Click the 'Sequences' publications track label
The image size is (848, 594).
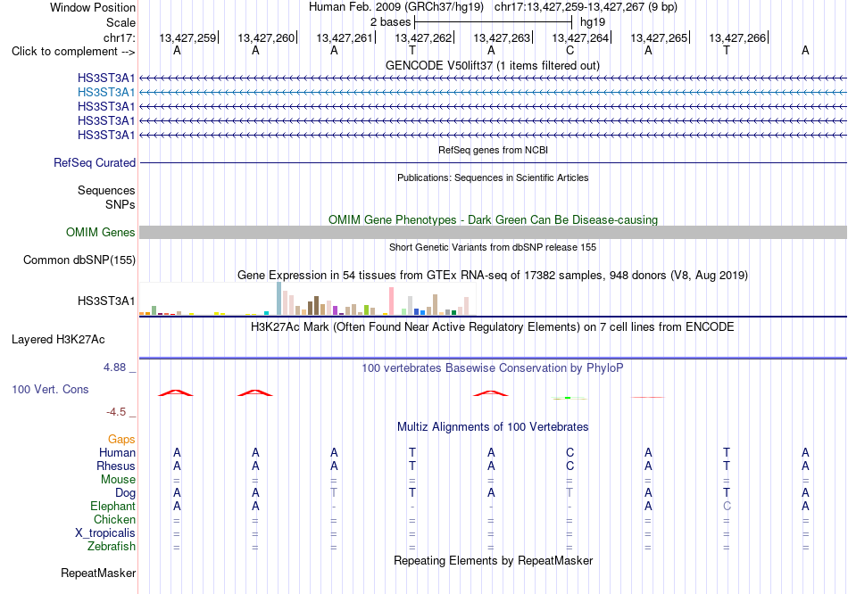pos(106,190)
